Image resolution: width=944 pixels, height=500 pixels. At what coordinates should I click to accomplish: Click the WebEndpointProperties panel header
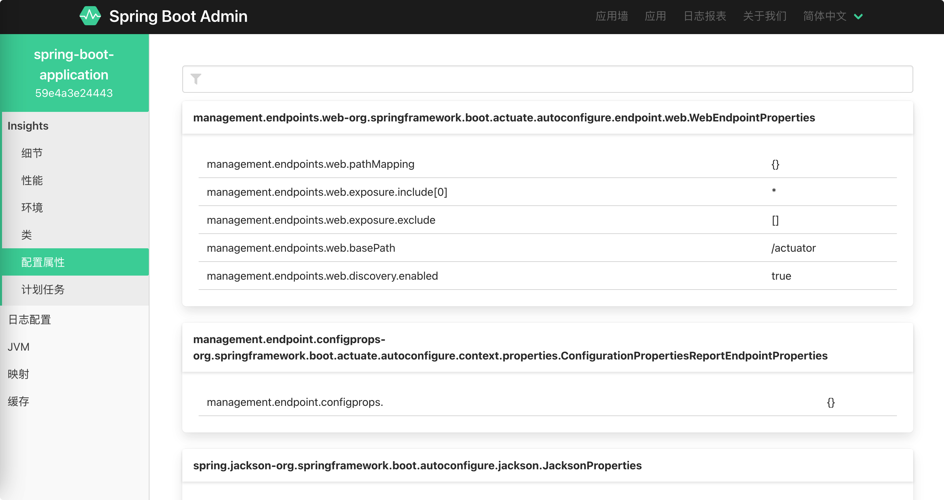click(547, 118)
